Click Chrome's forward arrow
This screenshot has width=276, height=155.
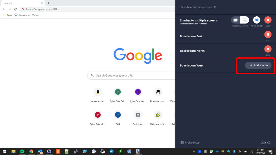pos(10,9)
